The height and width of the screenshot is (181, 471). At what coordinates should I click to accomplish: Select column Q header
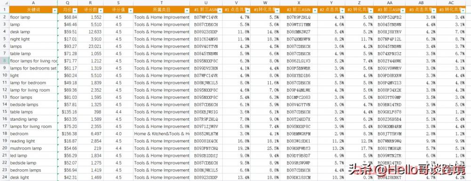67,3
